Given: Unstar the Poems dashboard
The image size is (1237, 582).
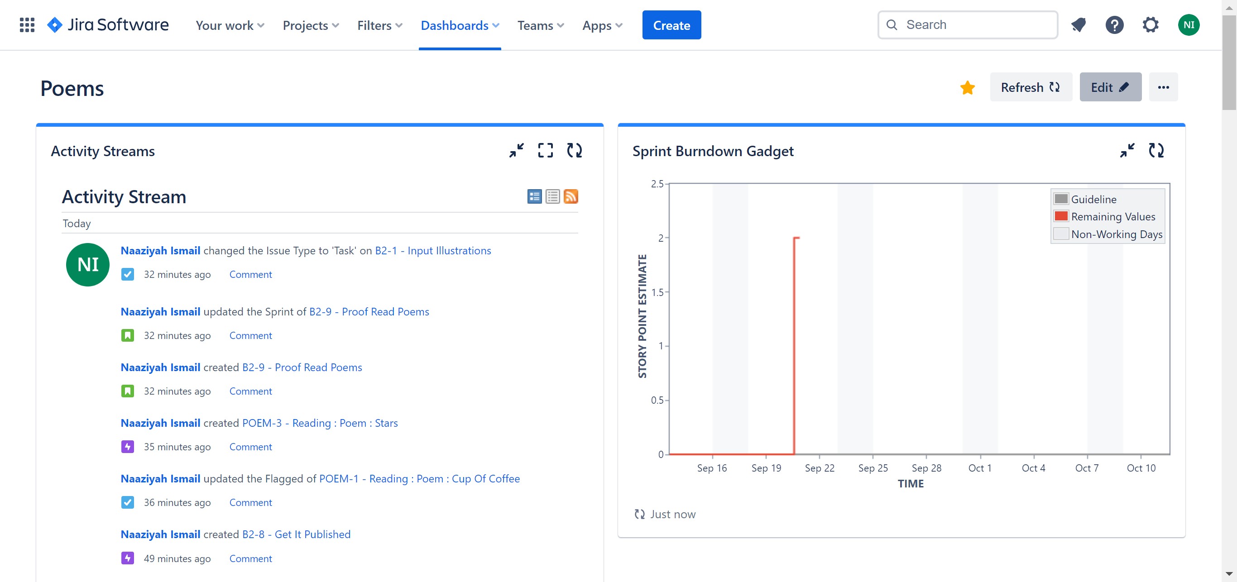Looking at the screenshot, I should [x=967, y=87].
